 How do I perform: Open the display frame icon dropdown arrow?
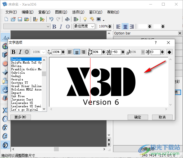click(103, 20)
